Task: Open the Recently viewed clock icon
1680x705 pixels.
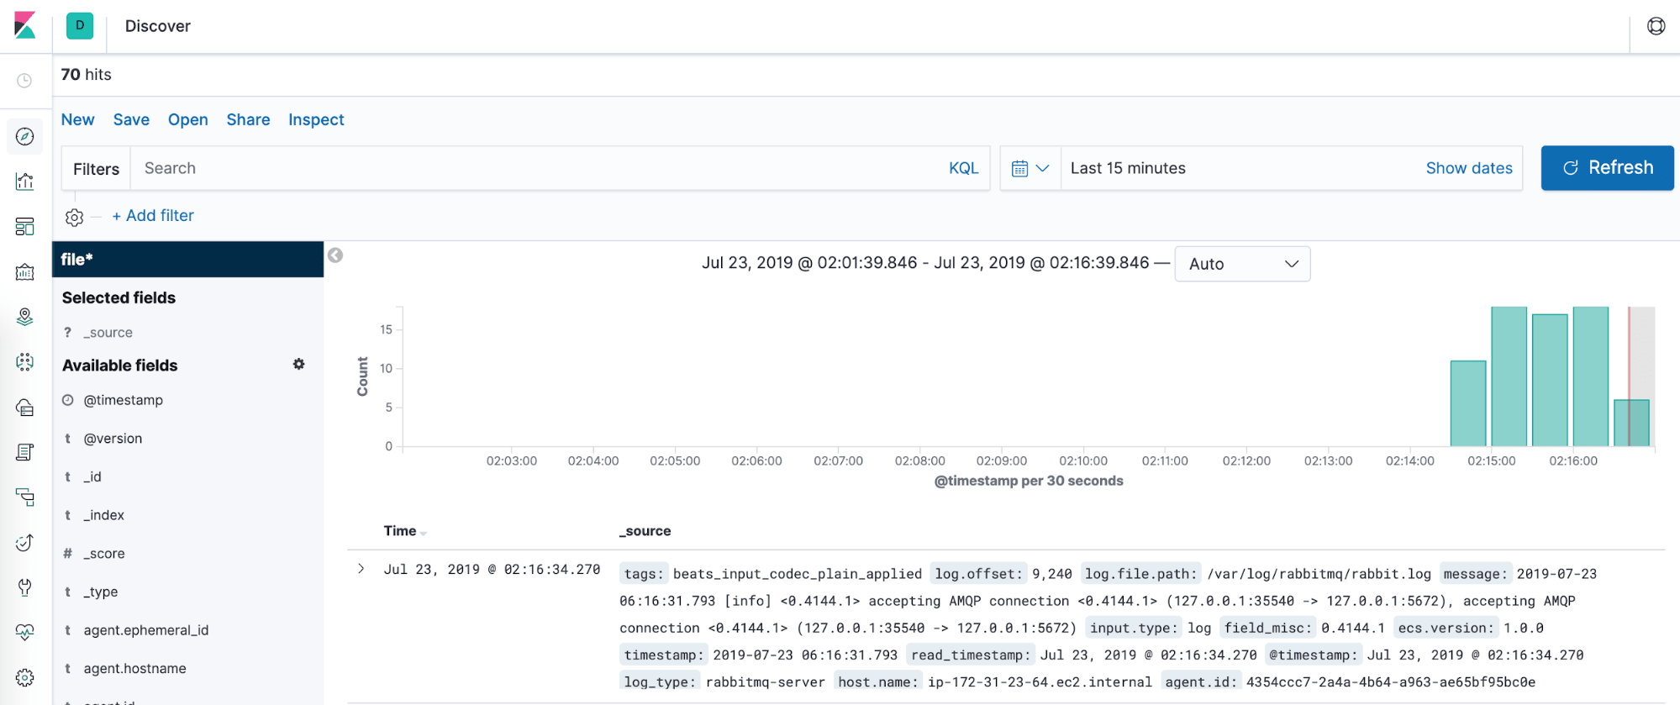Action: click(25, 81)
